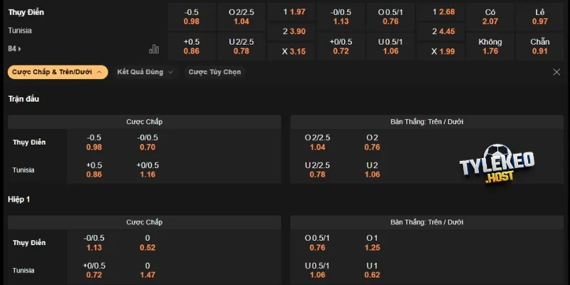Click the TYLEKEO.HOST logo
The width and height of the screenshot is (570, 285).
coord(497,164)
